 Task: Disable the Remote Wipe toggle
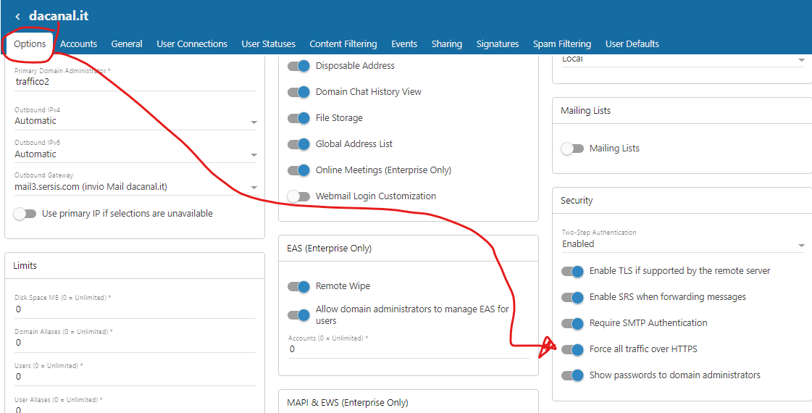tap(298, 286)
